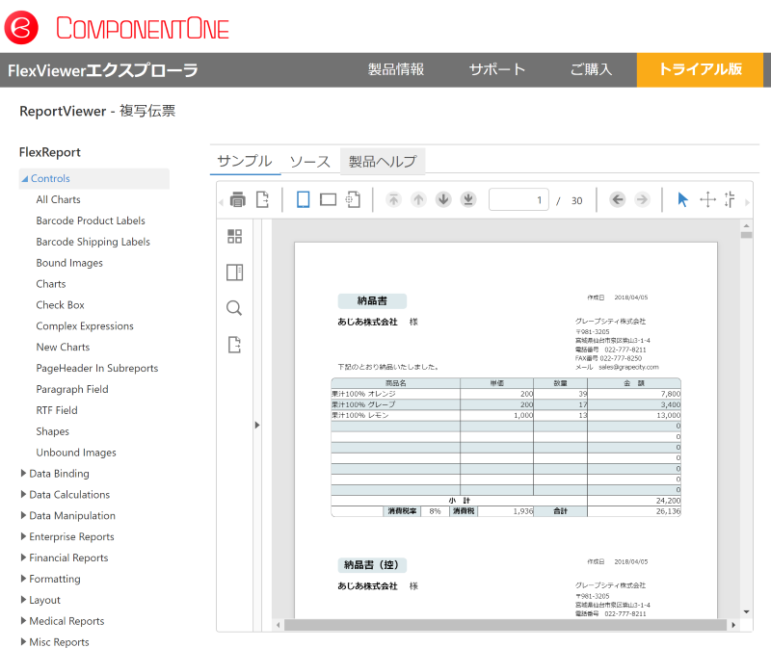This screenshot has width=771, height=648.
Task: Click the export icon next to the printer
Action: point(262,199)
